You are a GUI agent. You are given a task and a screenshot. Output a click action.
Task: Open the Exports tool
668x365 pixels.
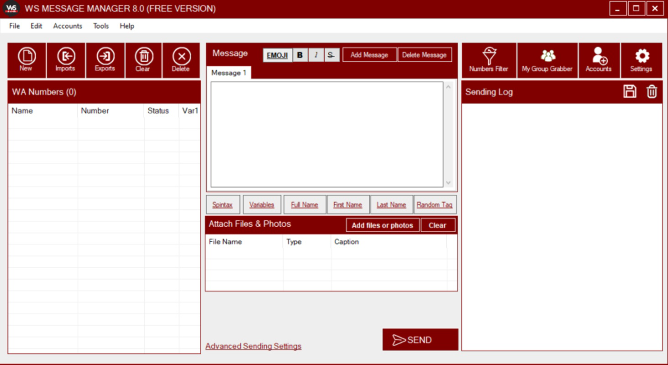pyautogui.click(x=105, y=59)
